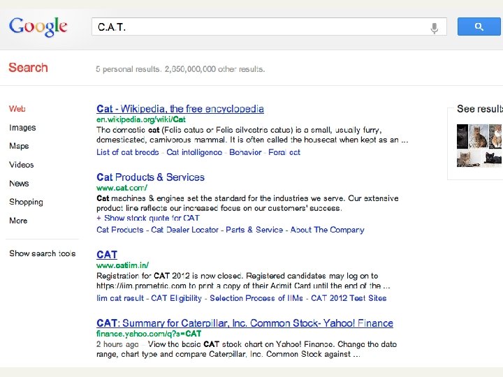
Task: Expand Show stock quote for CAT
Action: (x=148, y=218)
